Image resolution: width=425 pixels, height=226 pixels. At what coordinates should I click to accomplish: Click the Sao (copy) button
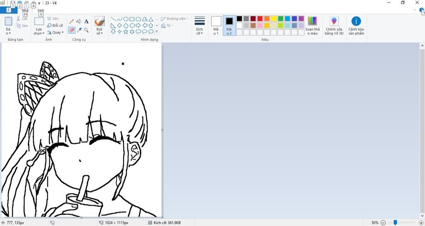point(22,26)
